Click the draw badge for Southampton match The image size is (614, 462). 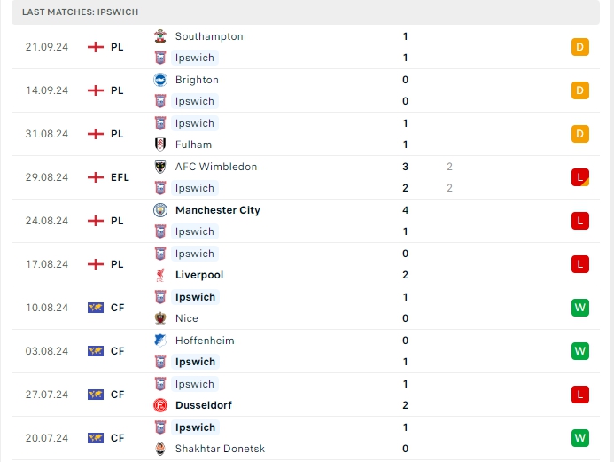(580, 47)
